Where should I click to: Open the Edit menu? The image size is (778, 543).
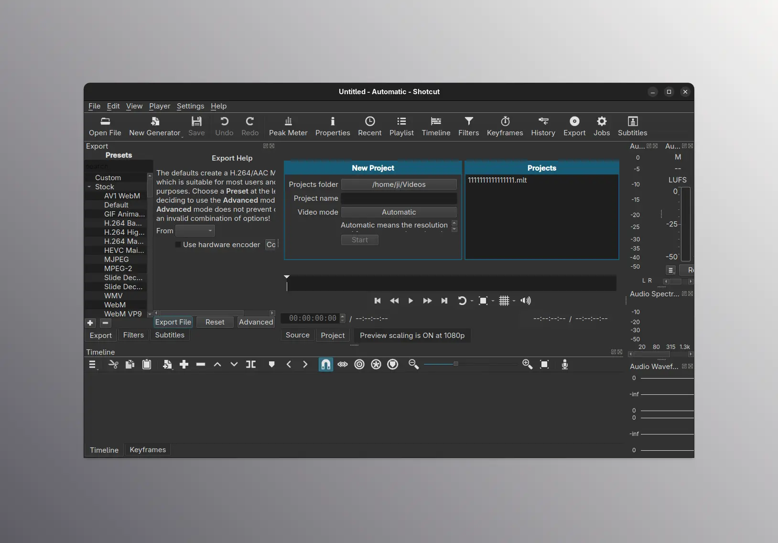(113, 106)
